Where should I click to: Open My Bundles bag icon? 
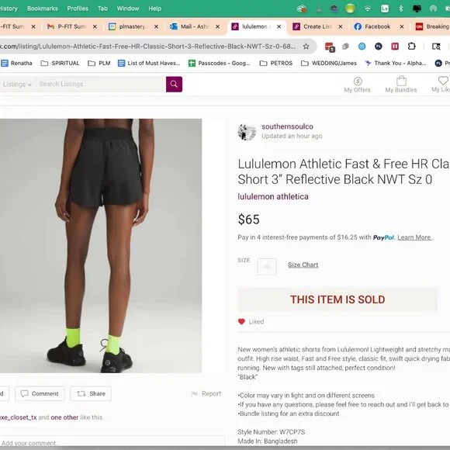(x=401, y=81)
